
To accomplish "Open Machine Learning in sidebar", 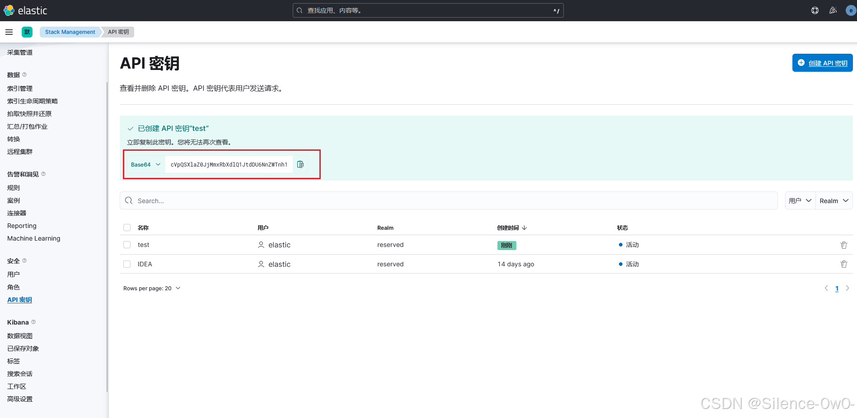I will [33, 238].
